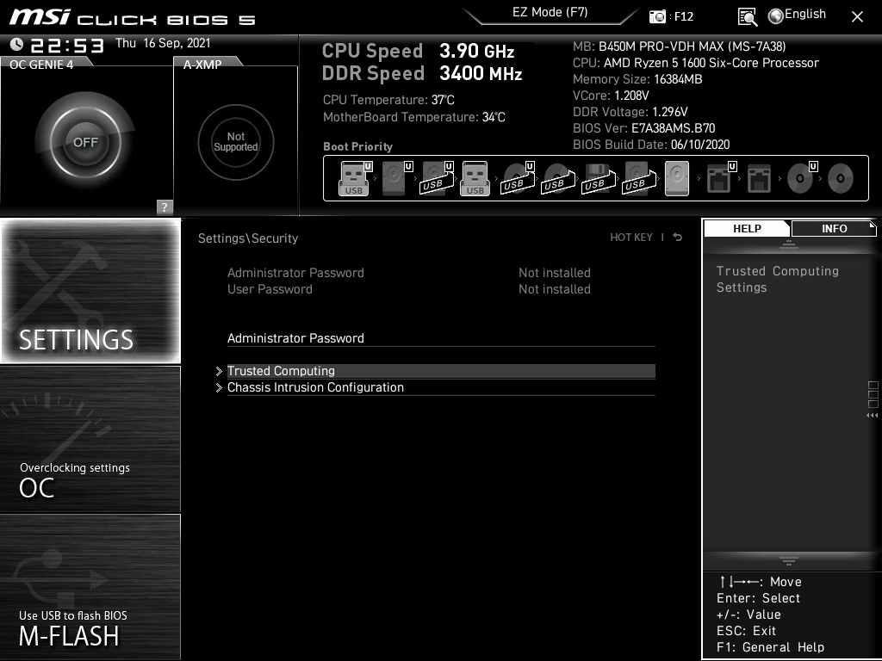Viewport: 882px width, 661px height.
Task: Click the hot key back arrow icon
Action: 678,238
